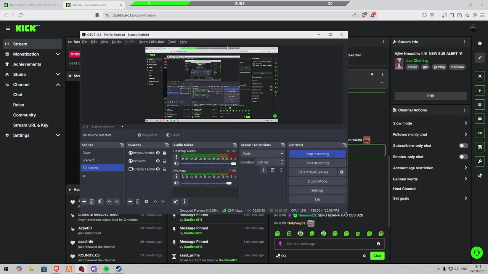Remove selected scene using Scenes trash icon
This screenshot has height=274, width=488.
point(91,202)
